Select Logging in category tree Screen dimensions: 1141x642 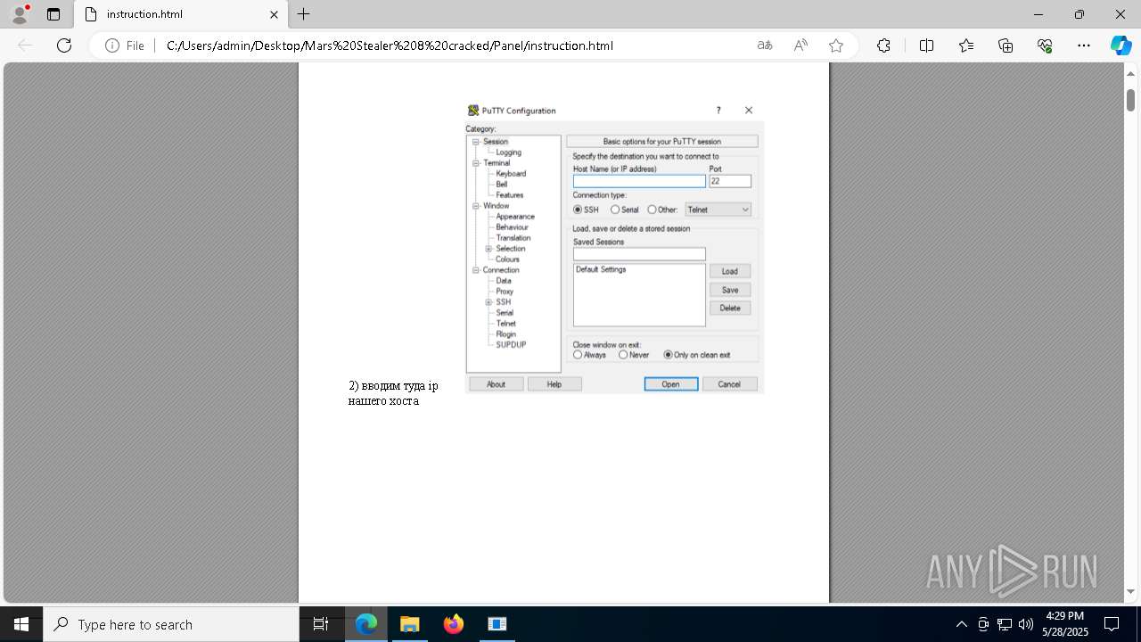tap(508, 152)
